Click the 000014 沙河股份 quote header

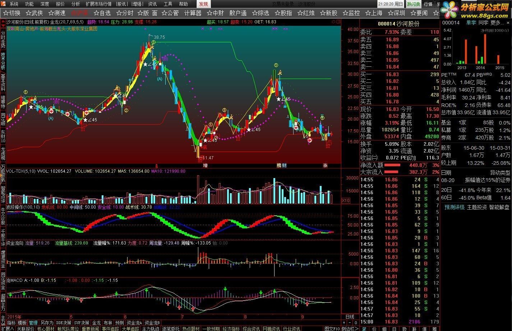coord(398,23)
